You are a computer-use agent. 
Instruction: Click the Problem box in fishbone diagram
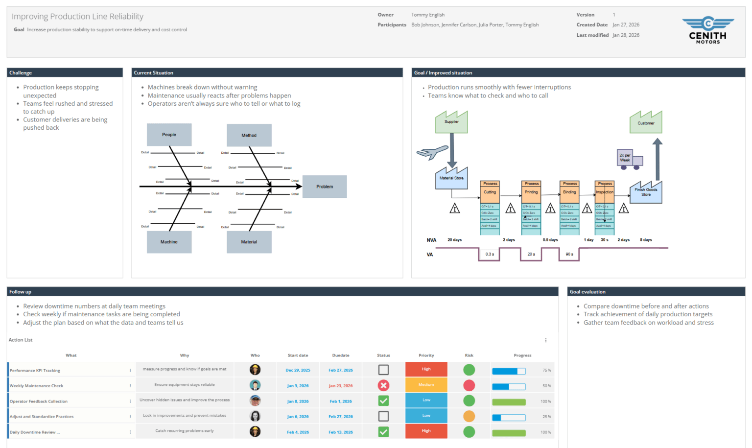325,187
